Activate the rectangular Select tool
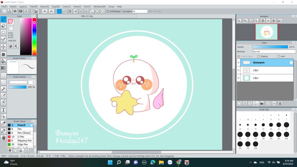The height and width of the screenshot is (167, 297). tap(3, 76)
